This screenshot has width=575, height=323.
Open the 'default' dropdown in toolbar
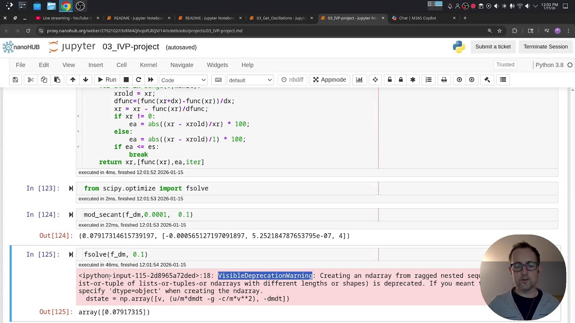(250, 80)
